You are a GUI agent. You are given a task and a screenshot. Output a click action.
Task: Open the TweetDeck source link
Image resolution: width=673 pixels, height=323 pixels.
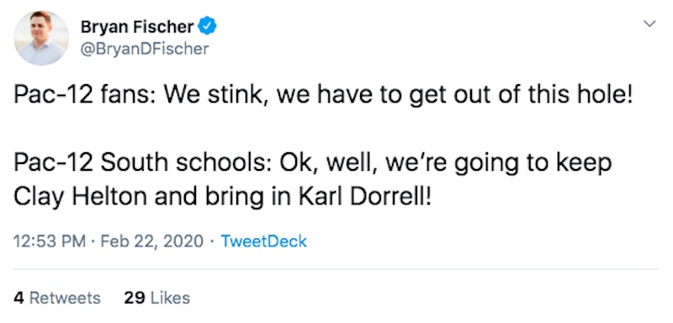(x=263, y=241)
